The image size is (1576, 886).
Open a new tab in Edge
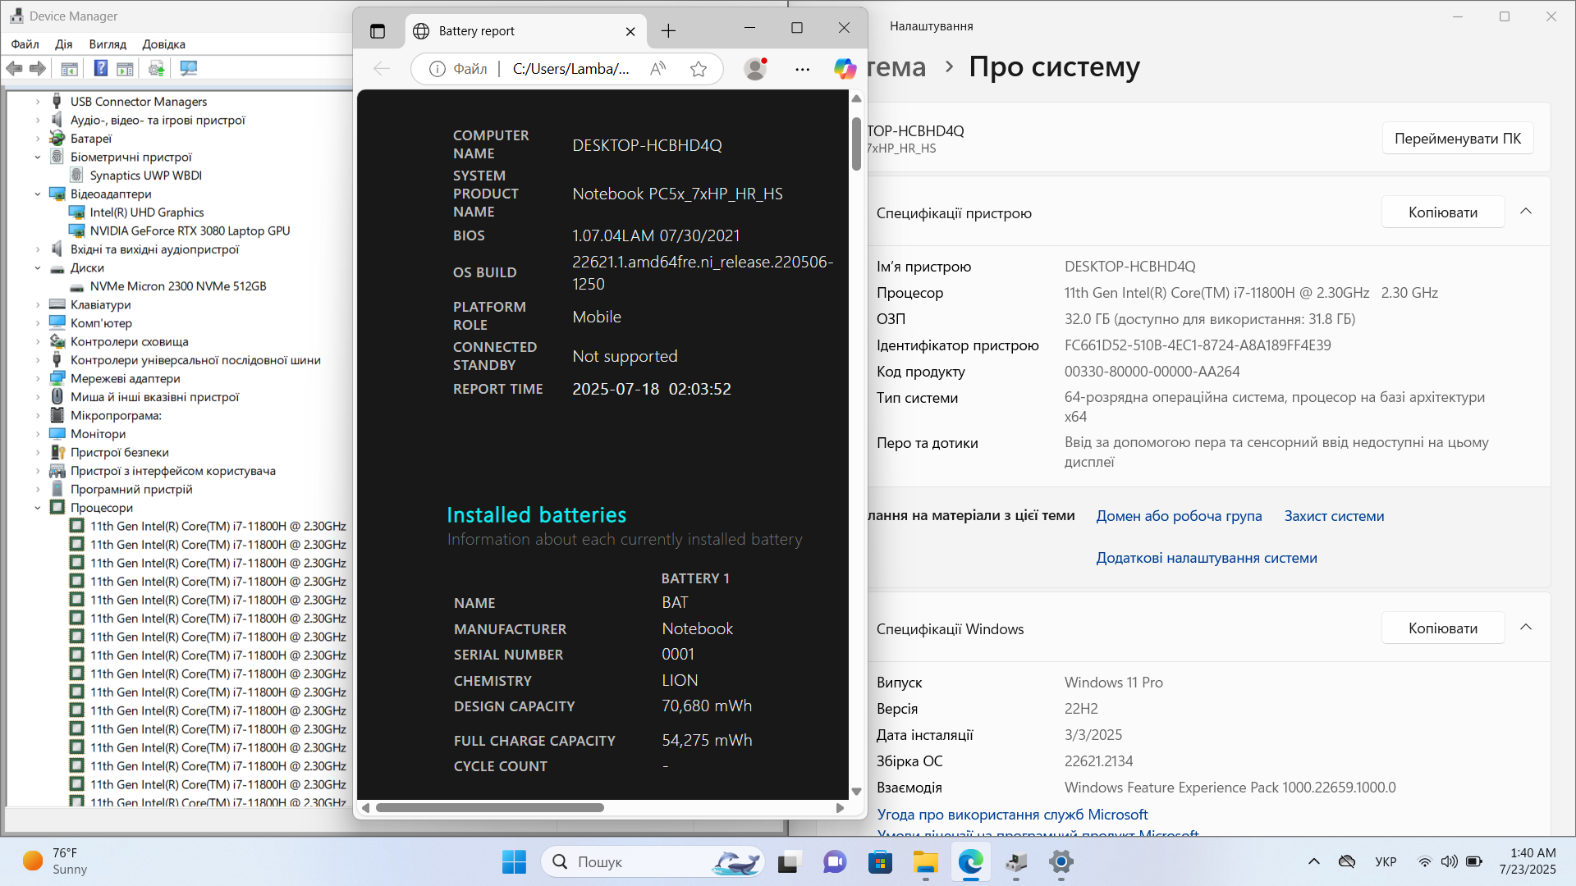pyautogui.click(x=668, y=31)
